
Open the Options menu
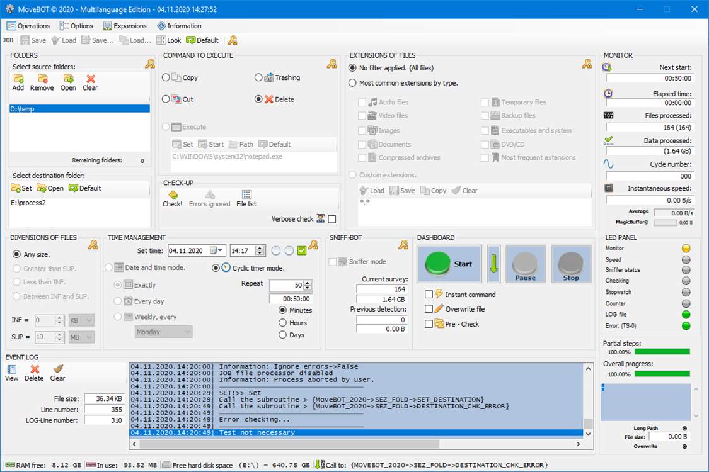76,26
